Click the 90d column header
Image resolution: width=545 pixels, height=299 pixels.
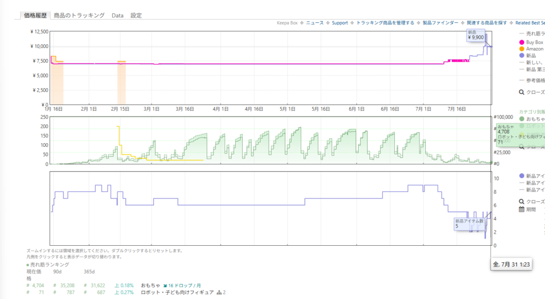[x=57, y=271]
